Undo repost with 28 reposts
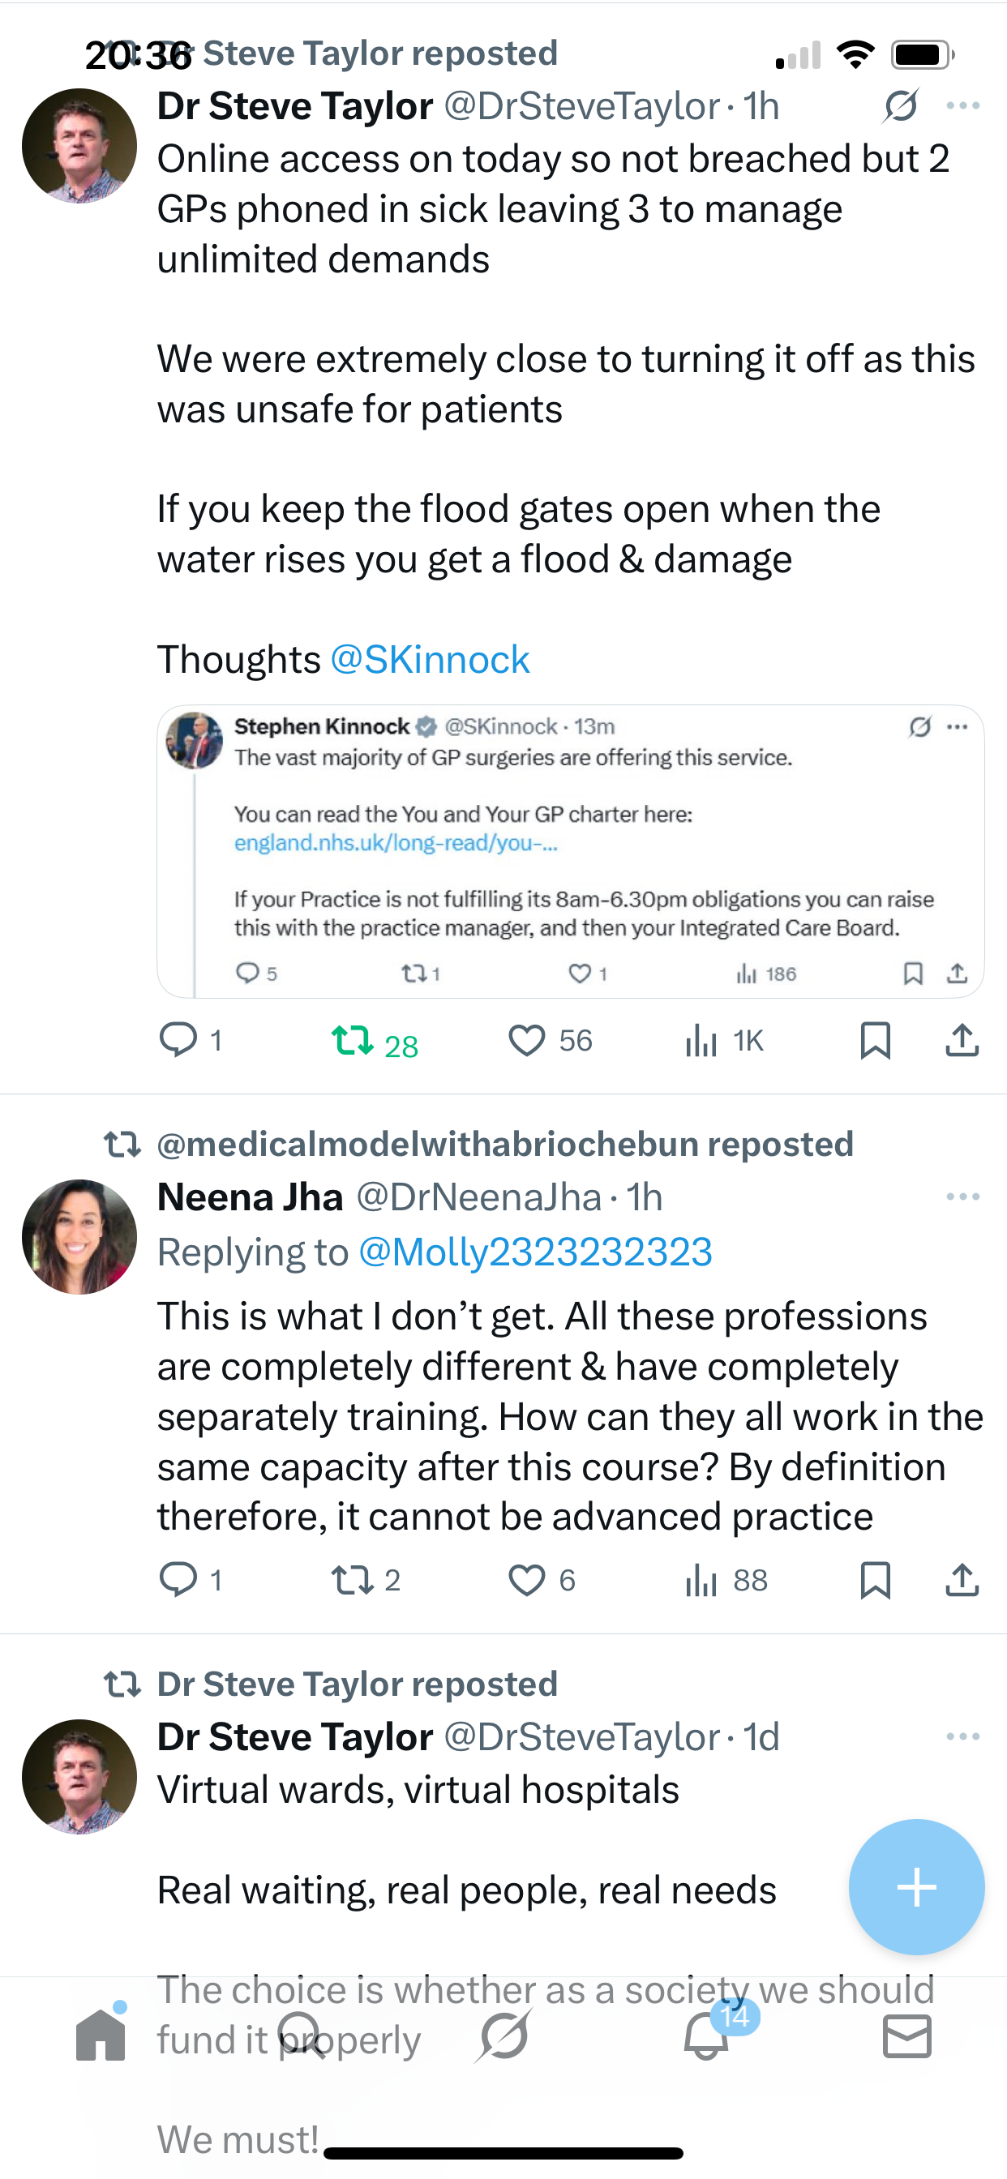Screen dimensions: 1007x2179 tap(352, 1040)
